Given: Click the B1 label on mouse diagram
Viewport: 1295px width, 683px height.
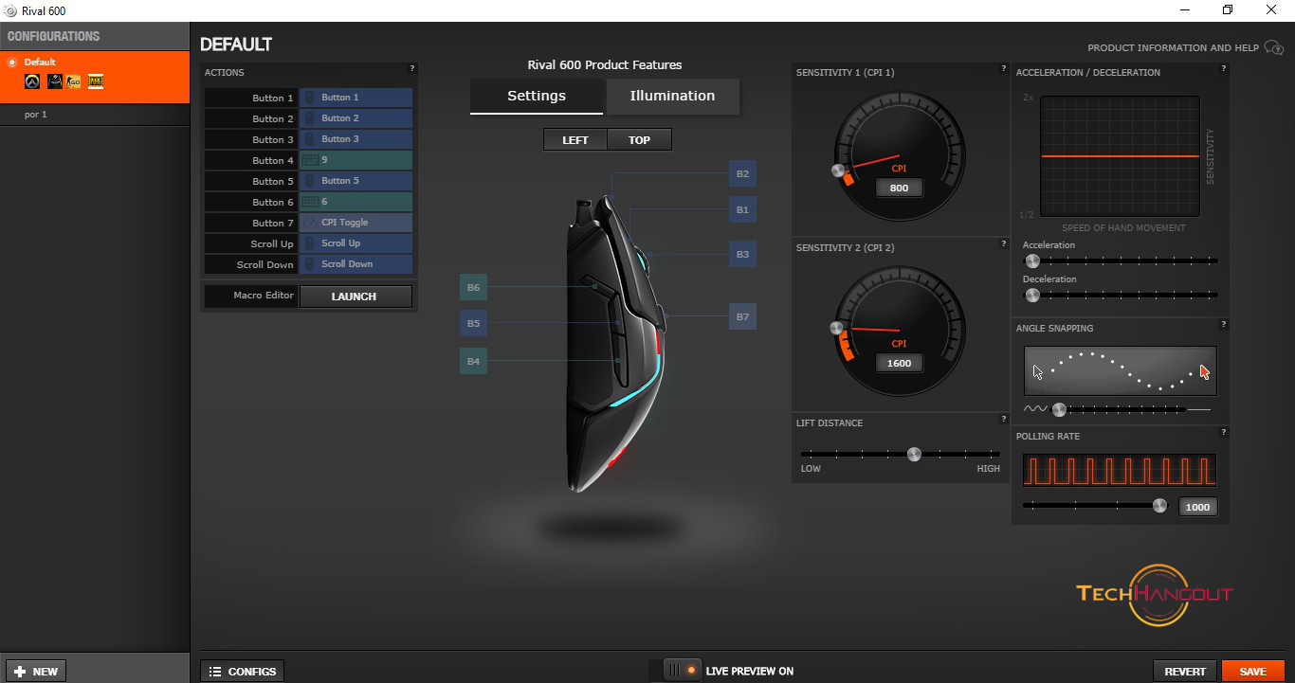Looking at the screenshot, I should tap(742, 209).
